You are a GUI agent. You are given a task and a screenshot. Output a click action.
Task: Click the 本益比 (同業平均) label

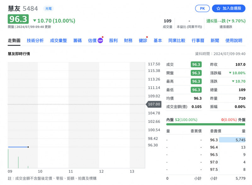click(189, 27)
